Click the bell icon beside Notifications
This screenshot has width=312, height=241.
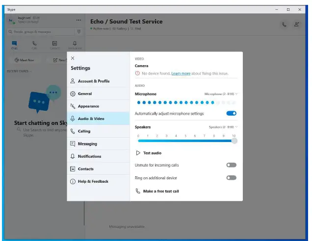pyautogui.click(x=73, y=156)
